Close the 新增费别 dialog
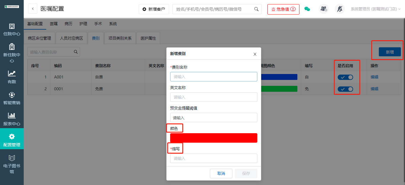 coord(255,54)
